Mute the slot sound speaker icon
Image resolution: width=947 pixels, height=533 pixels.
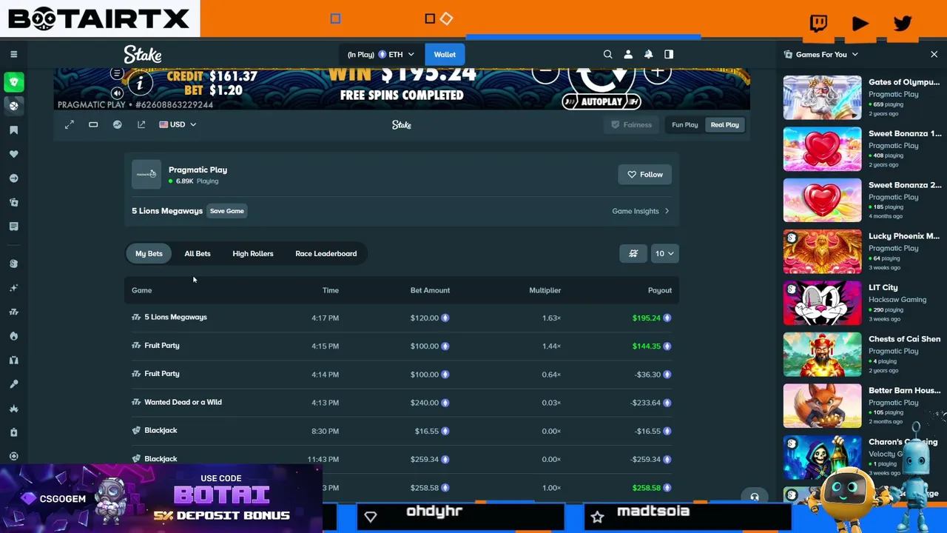pyautogui.click(x=117, y=93)
